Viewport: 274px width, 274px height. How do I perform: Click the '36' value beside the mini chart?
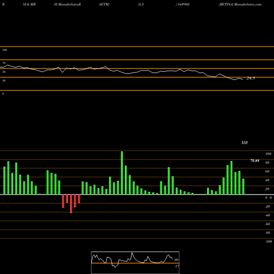point(176,260)
